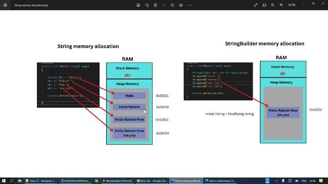Click red sb label in Stack Memory
Viewport: 328px width, 184px height.
point(282,74)
